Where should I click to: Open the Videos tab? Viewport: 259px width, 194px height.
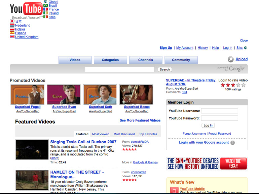coord(75,60)
